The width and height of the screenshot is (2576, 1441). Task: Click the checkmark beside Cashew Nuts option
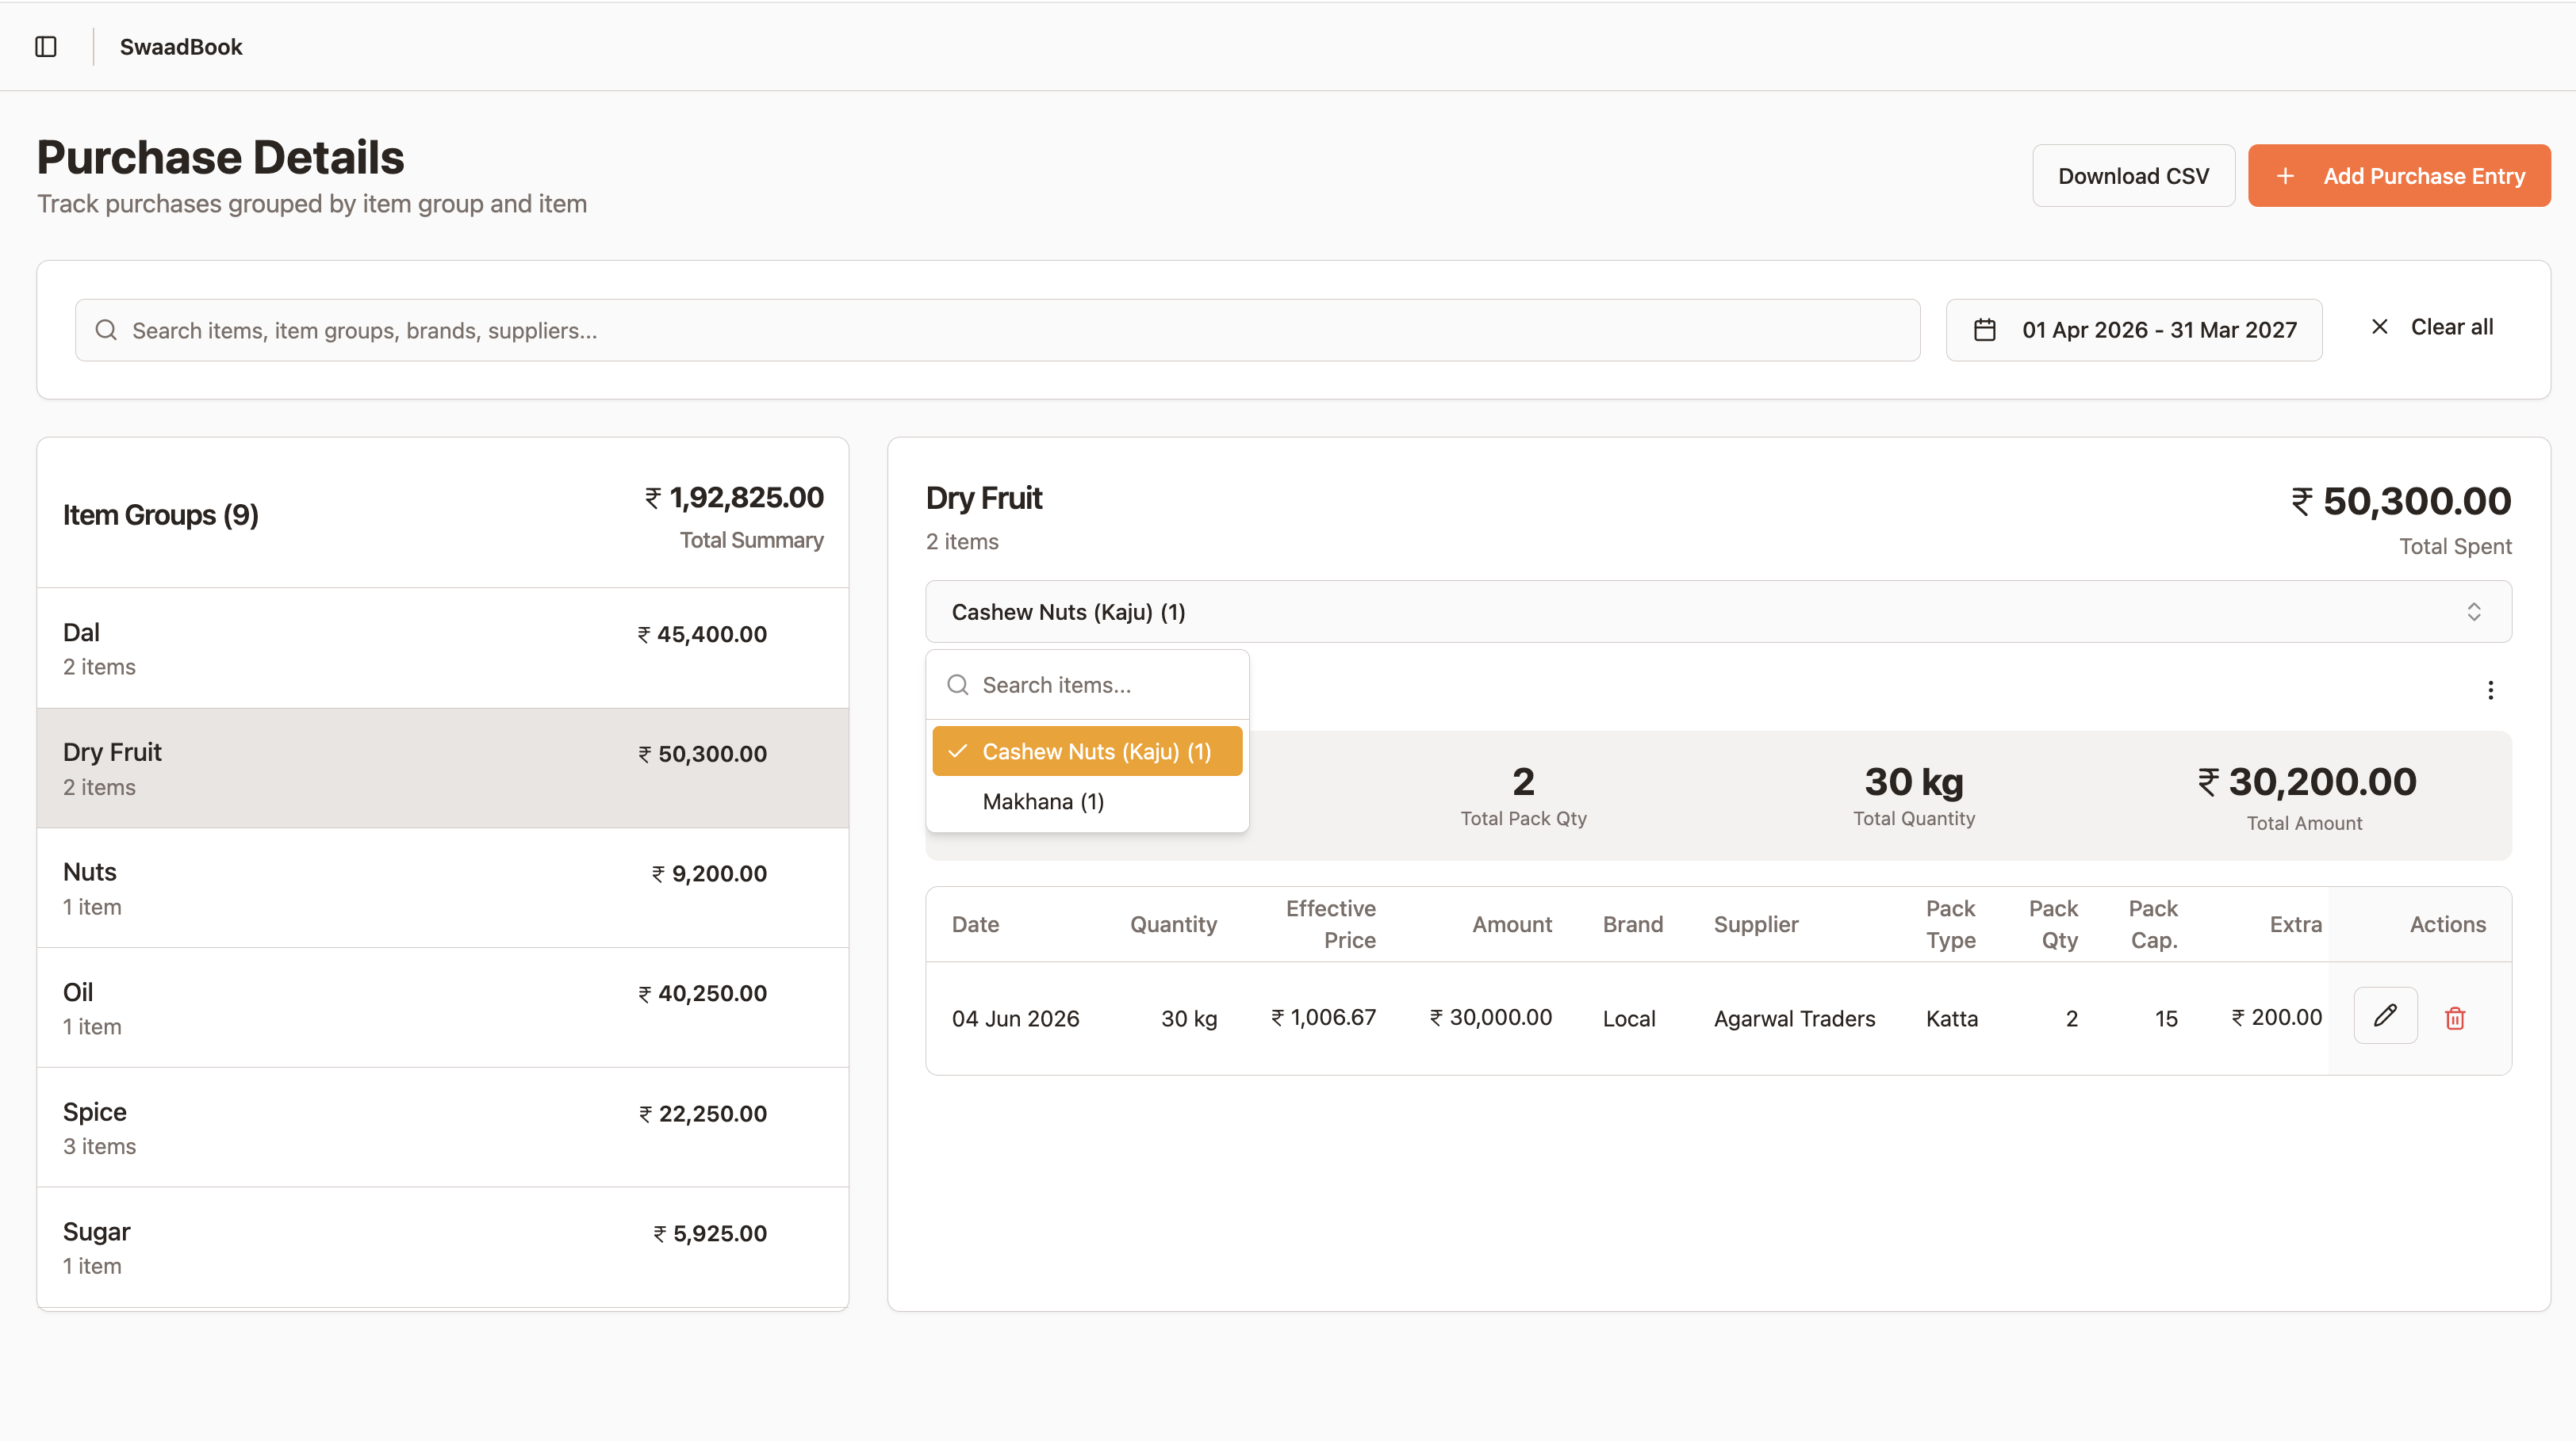957,751
